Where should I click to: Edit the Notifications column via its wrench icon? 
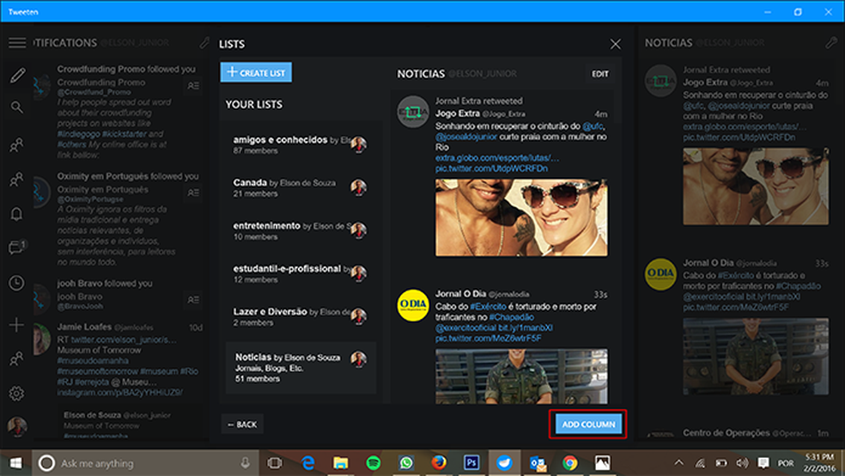click(204, 43)
